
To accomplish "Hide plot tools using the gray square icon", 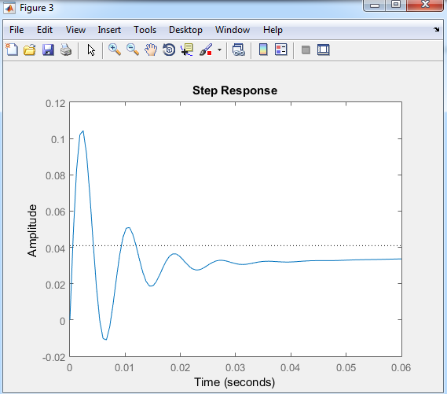I will coord(306,50).
